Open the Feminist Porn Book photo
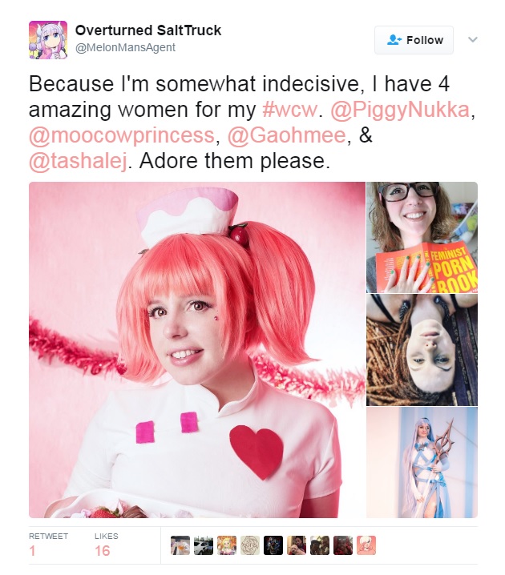The image size is (505, 575). point(422,237)
